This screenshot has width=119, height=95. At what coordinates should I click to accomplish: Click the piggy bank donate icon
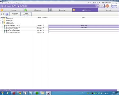tap(107, 6)
